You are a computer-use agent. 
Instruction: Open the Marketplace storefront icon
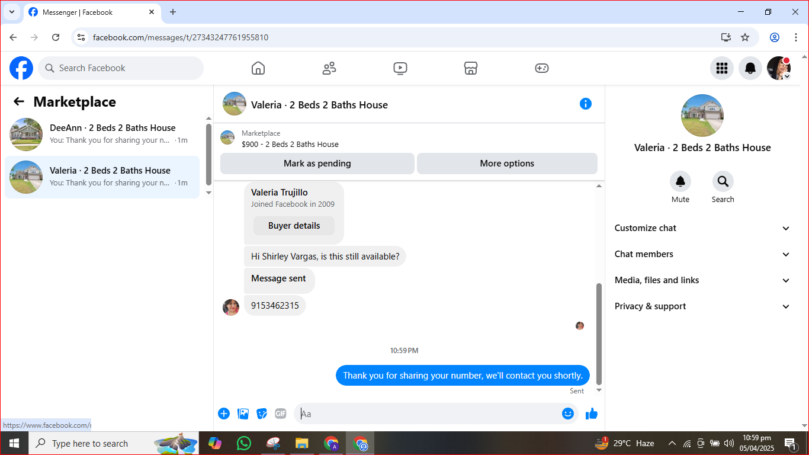coord(471,68)
